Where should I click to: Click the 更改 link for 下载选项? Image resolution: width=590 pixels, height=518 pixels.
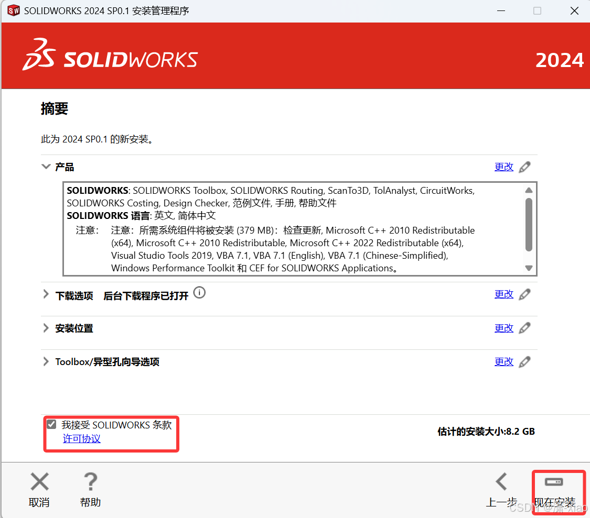[504, 294]
